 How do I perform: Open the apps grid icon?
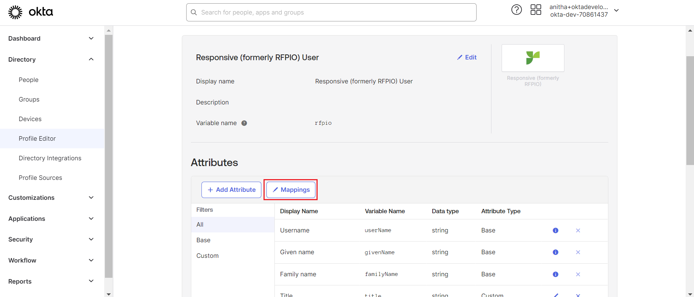pos(536,10)
